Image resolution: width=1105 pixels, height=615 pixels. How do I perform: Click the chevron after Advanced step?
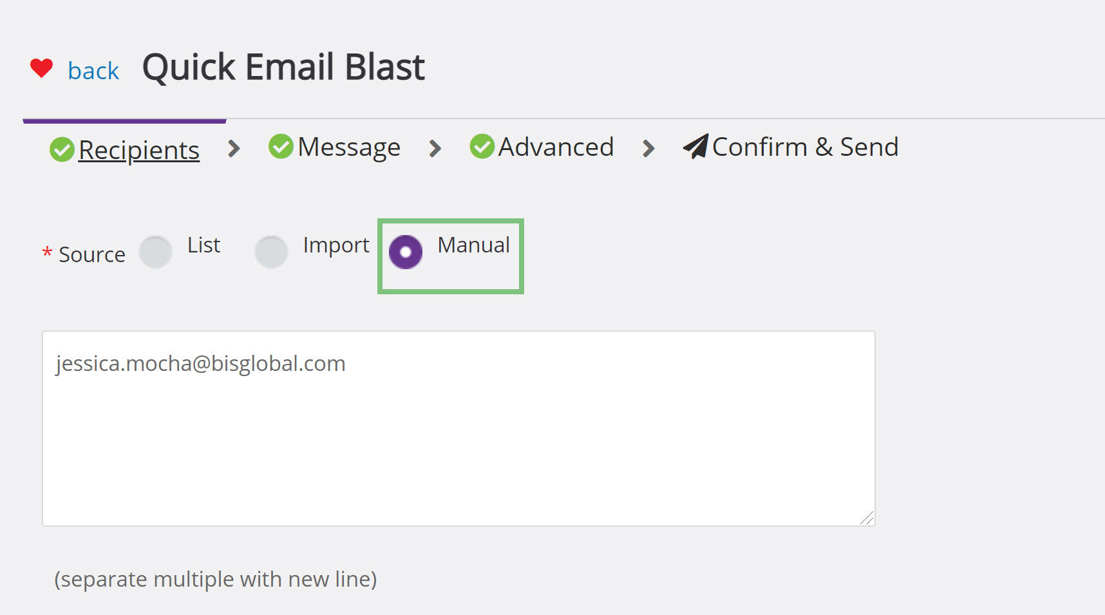point(648,149)
